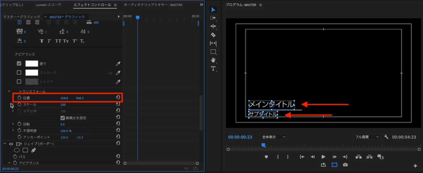Click the 塗り fill white color swatch

coord(32,64)
